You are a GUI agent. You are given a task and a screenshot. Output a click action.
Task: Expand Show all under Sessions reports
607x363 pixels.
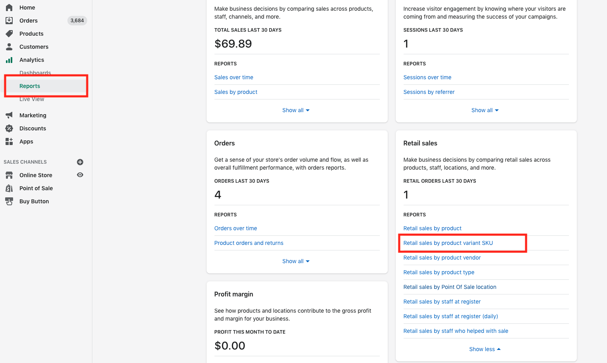click(485, 110)
